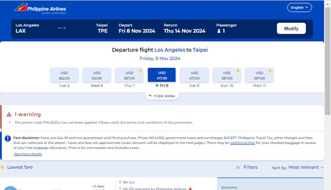Open the English language dropdown
The height and width of the screenshot is (190, 331).
click(x=299, y=7)
